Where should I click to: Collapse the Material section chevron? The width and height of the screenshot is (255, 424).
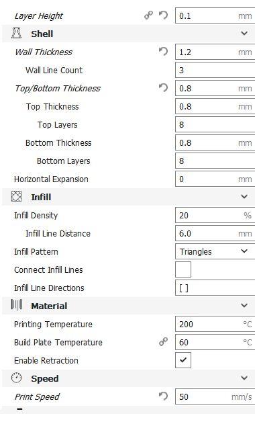coord(244,306)
